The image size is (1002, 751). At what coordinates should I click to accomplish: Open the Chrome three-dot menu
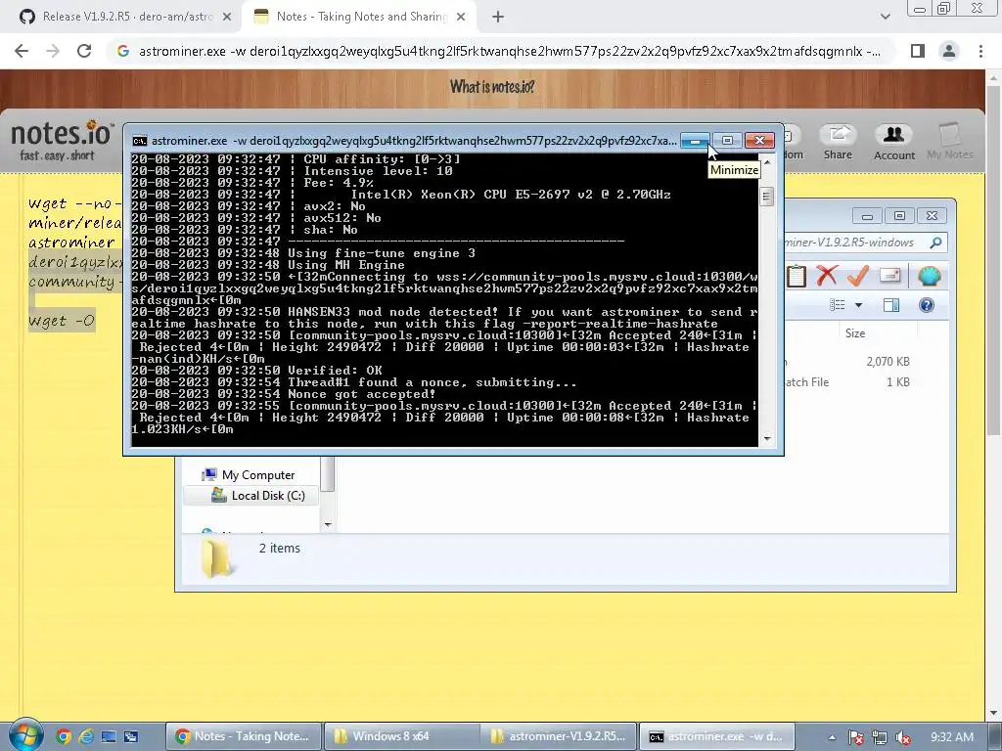point(980,51)
